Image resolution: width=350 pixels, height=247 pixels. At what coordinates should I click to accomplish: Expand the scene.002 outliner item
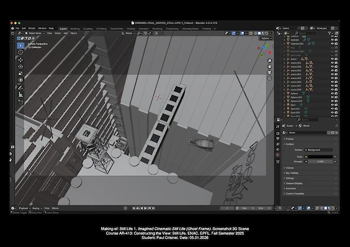point(284,67)
